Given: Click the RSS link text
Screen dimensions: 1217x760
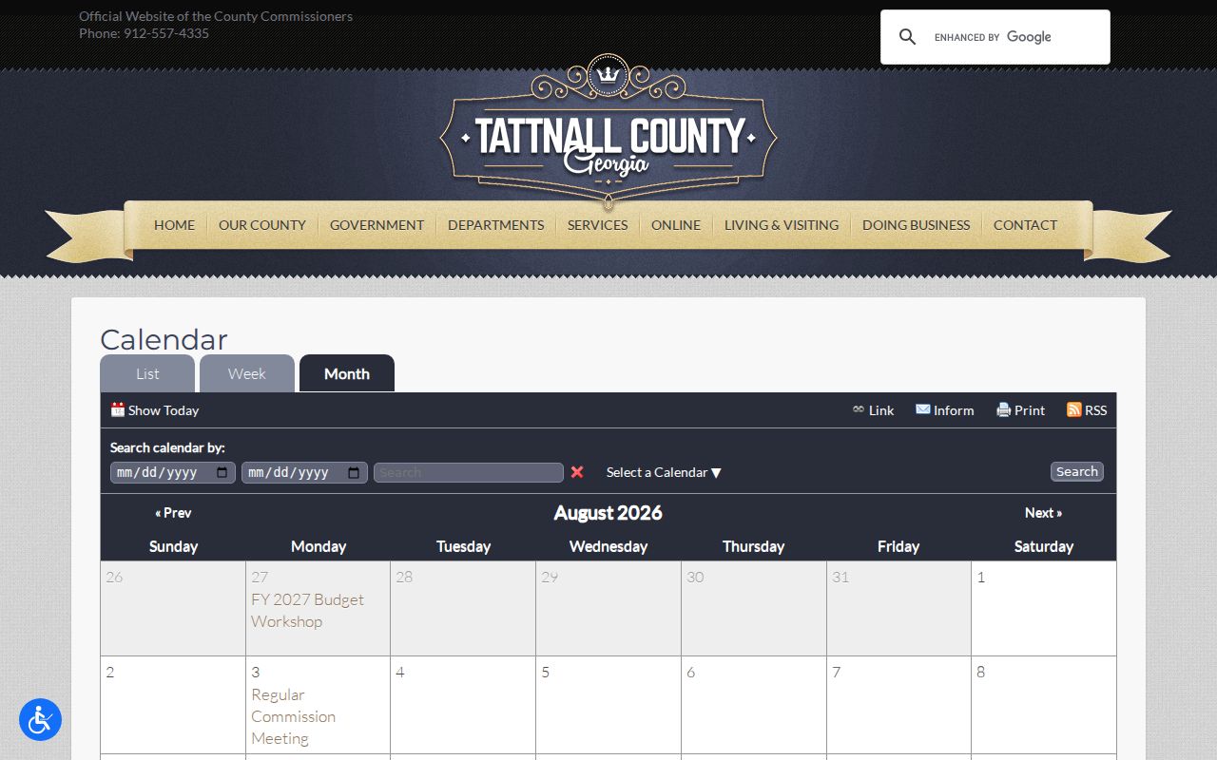Looking at the screenshot, I should pyautogui.click(x=1096, y=410).
